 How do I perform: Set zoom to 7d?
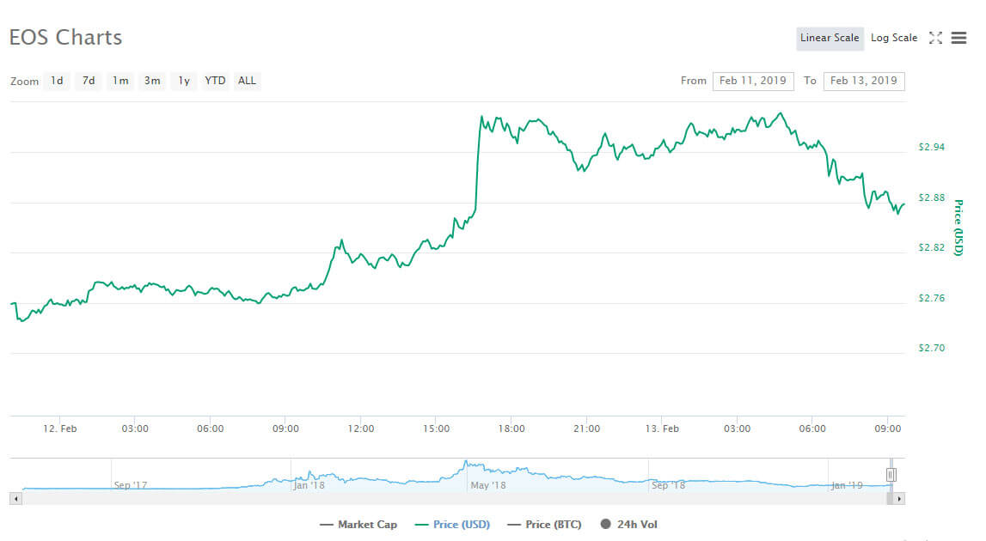click(x=89, y=81)
